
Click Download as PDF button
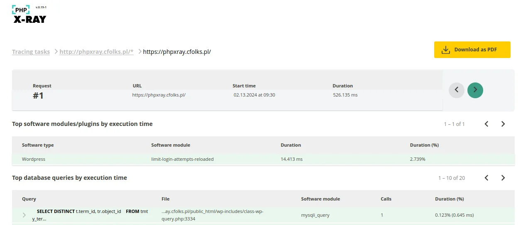(472, 50)
